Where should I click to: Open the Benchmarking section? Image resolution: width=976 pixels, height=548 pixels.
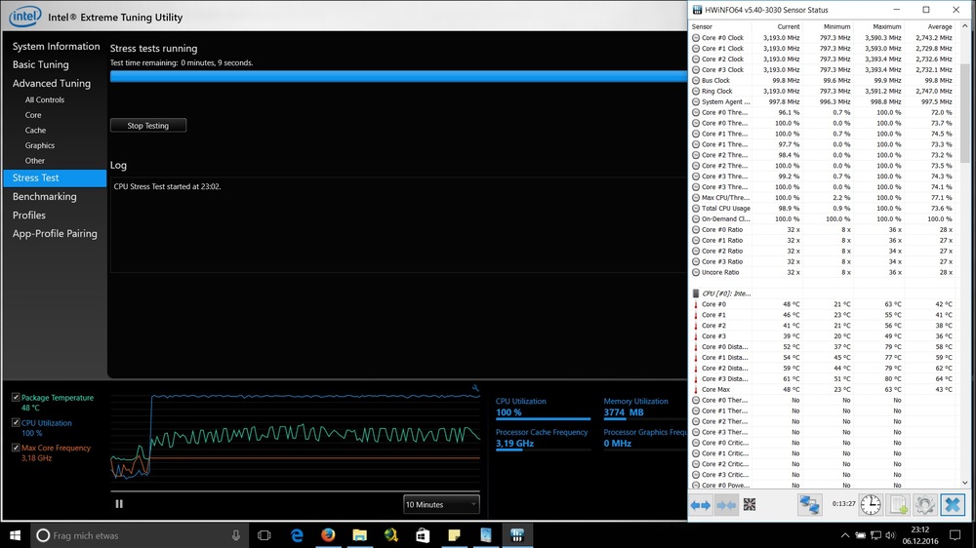click(44, 197)
